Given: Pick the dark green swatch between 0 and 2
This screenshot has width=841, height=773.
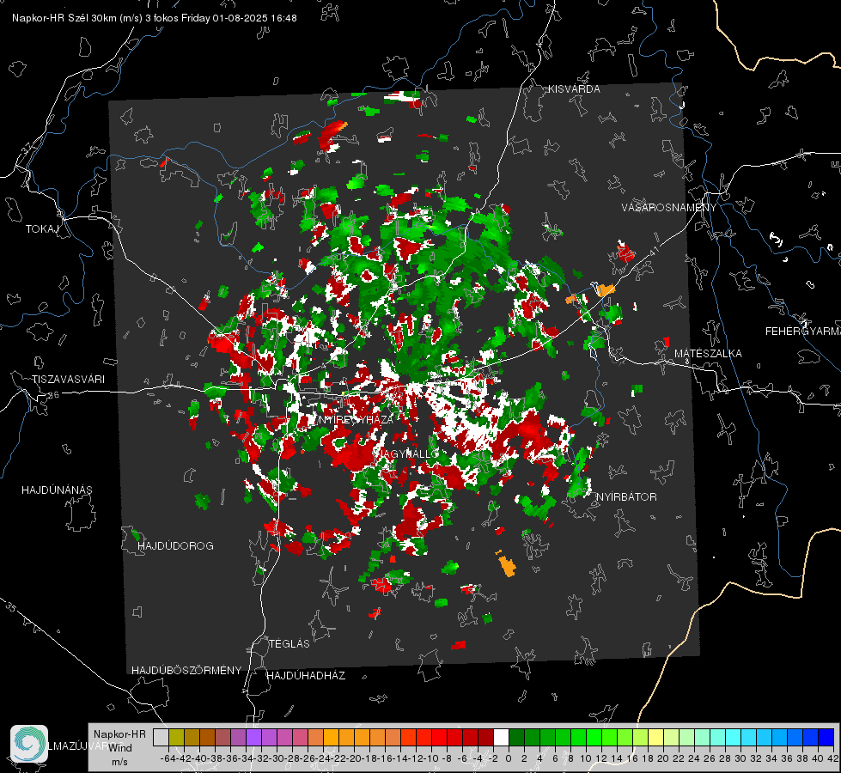Looking at the screenshot, I should [516, 737].
